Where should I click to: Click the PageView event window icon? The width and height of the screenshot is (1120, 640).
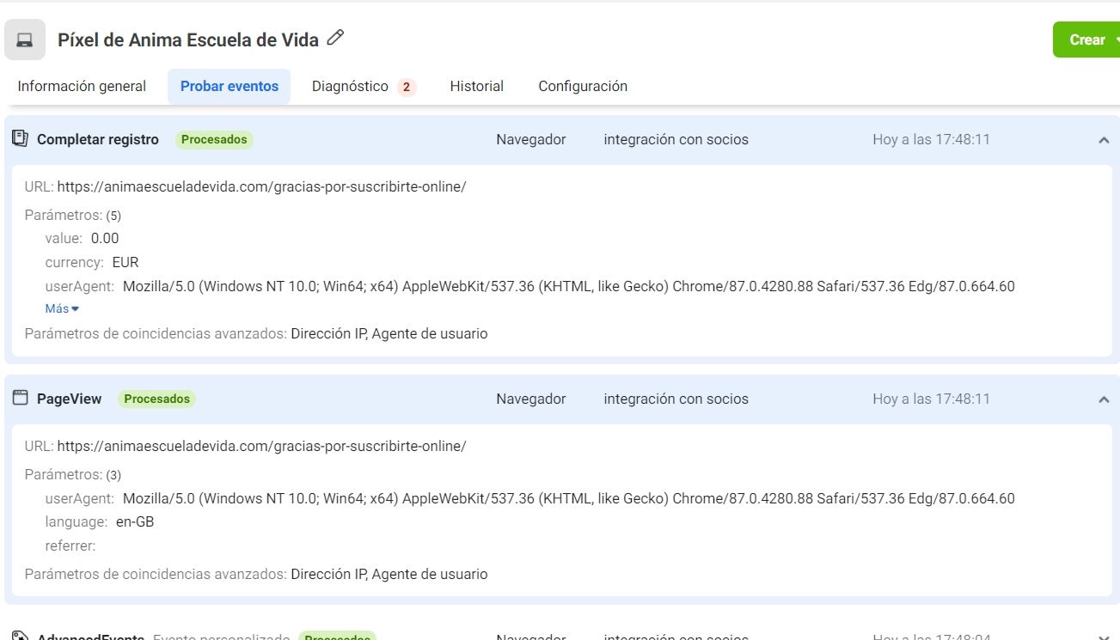(20, 398)
